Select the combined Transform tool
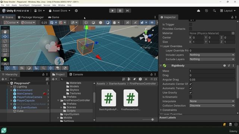Viewport: 239px width, 134px height. click(5, 55)
